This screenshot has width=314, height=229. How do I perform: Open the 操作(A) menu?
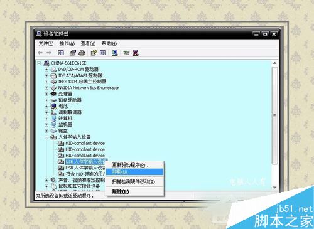tap(67, 43)
